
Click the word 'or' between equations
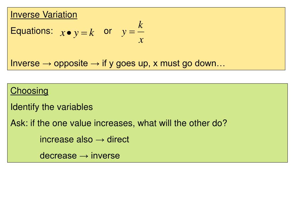click(x=108, y=31)
